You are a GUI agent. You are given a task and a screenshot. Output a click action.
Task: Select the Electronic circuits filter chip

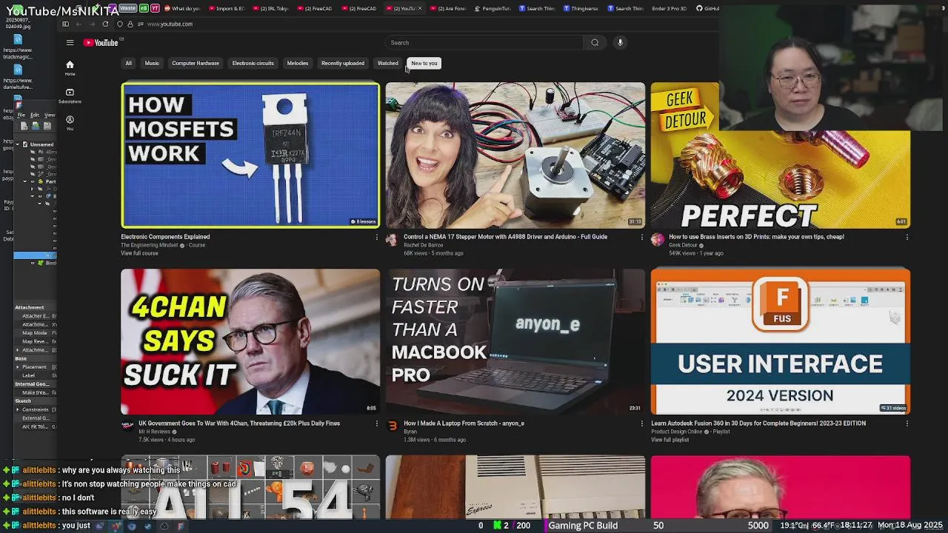pyautogui.click(x=253, y=63)
